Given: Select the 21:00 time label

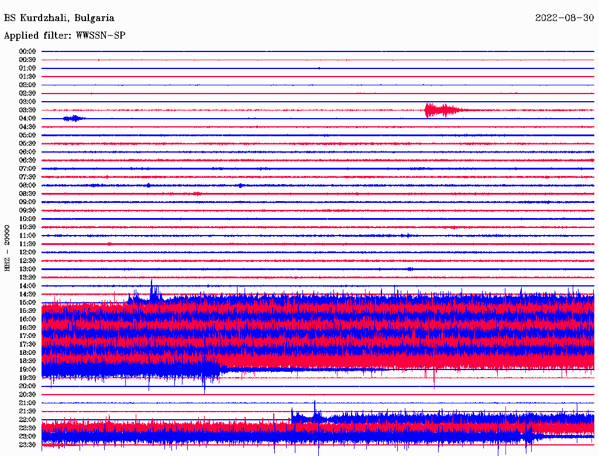Looking at the screenshot, I should point(27,403).
